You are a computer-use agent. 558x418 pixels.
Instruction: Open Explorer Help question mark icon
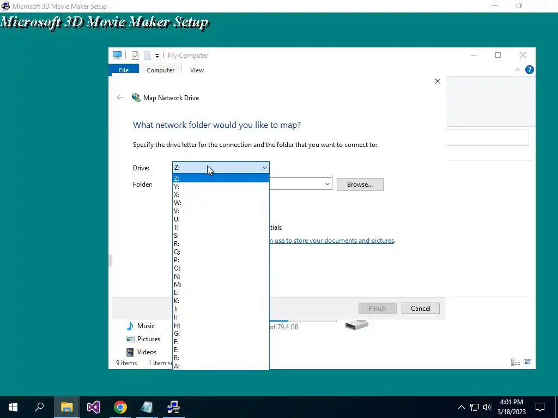click(529, 70)
